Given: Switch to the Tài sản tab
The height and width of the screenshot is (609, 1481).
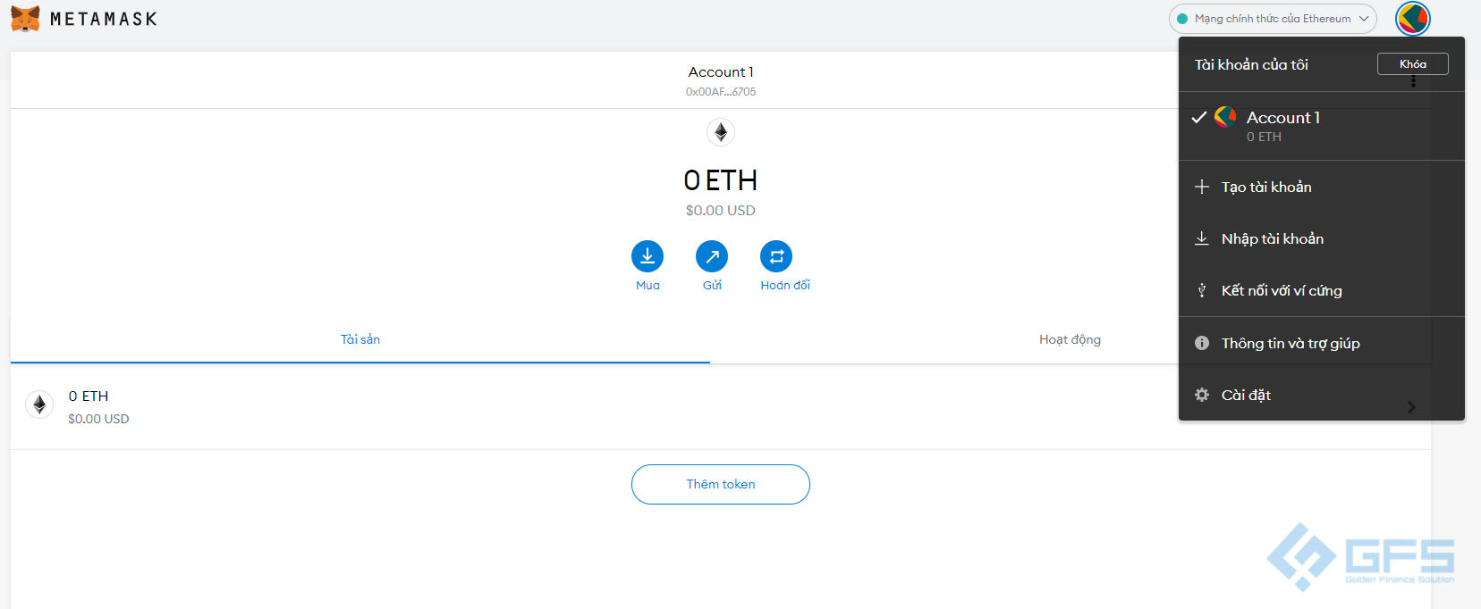Looking at the screenshot, I should [360, 339].
